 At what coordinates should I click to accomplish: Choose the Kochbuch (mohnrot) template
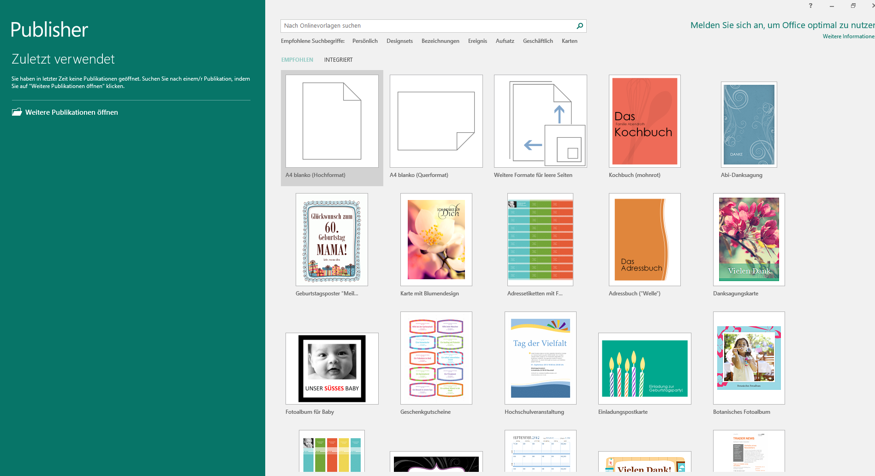click(x=644, y=121)
